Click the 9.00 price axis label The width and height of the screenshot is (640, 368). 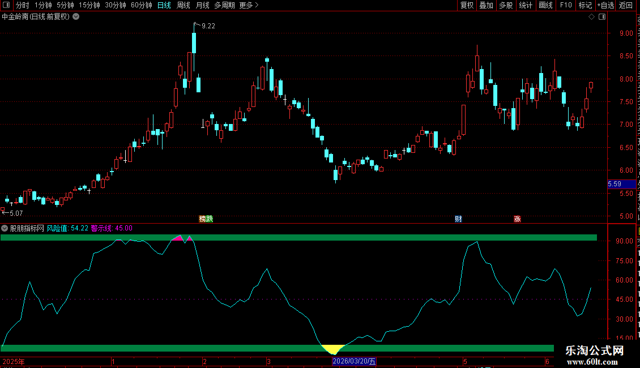click(x=626, y=33)
